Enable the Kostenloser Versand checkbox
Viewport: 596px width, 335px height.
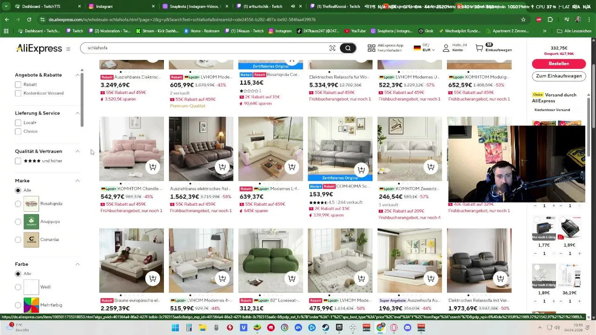pyautogui.click(x=18, y=93)
